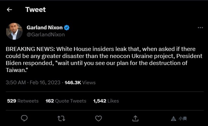The image size is (208, 126).
Task: View the 162 Quote Tweets list
Action: tap(66, 101)
